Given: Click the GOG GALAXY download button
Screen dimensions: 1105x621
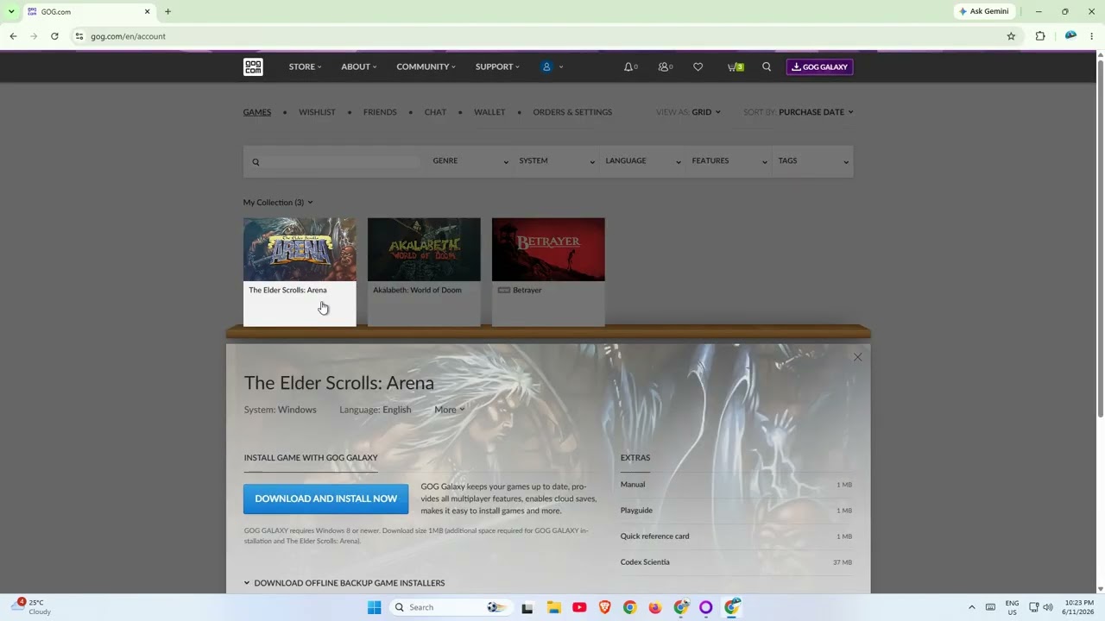Looking at the screenshot, I should tap(819, 66).
